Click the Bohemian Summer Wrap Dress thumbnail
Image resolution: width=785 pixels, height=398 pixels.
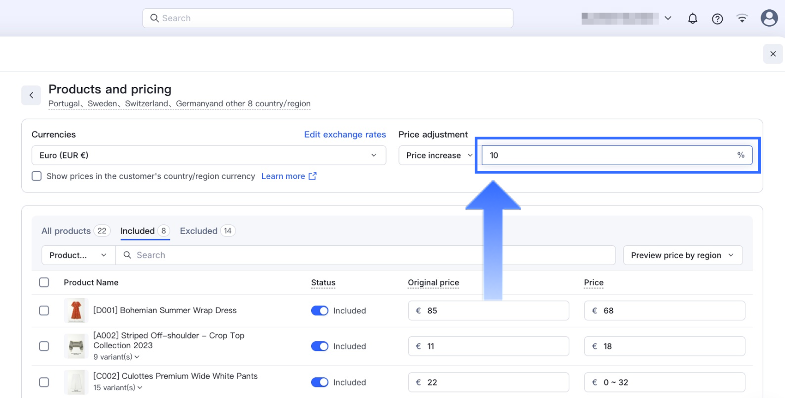click(x=76, y=310)
